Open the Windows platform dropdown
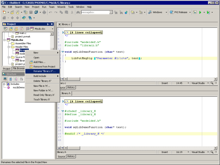 pos(166,12)
